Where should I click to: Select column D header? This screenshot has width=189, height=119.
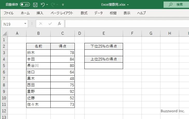coord(79,33)
